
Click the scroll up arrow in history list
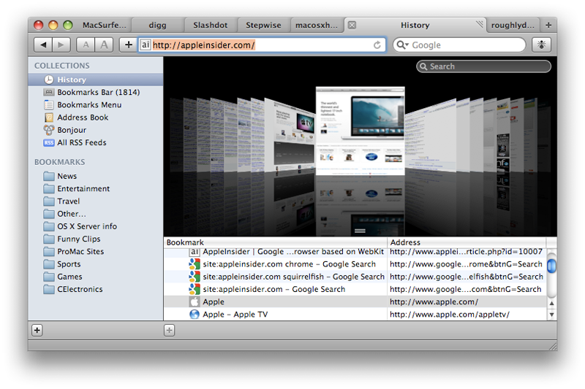point(551,304)
